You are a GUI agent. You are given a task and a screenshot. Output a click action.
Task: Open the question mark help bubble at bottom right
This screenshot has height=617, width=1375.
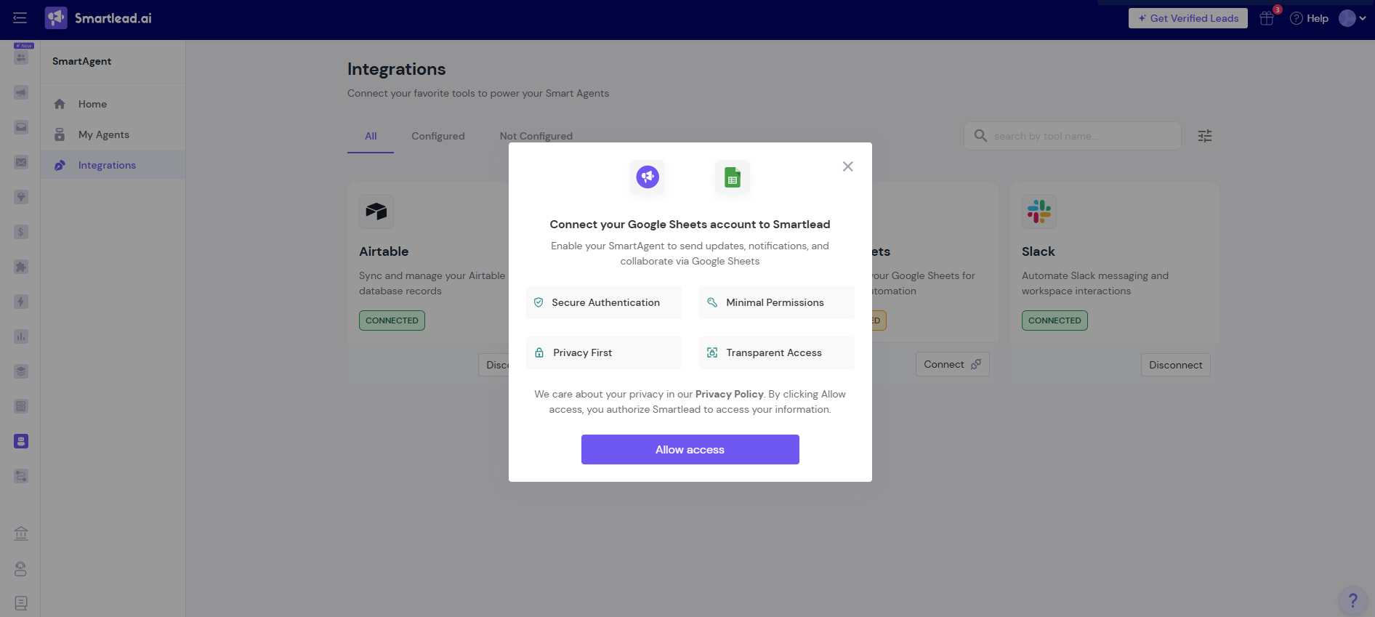(1352, 600)
